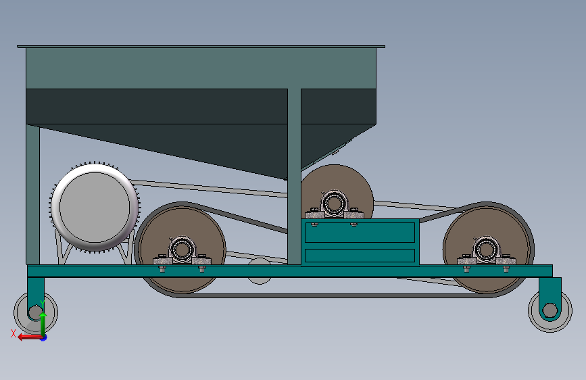Screen dimensions: 586x380
Task: Select the long teal base frame beam
Action: click(290, 271)
